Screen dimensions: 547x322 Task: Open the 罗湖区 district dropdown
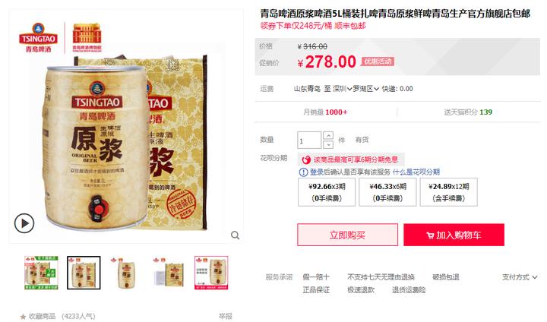(365, 89)
